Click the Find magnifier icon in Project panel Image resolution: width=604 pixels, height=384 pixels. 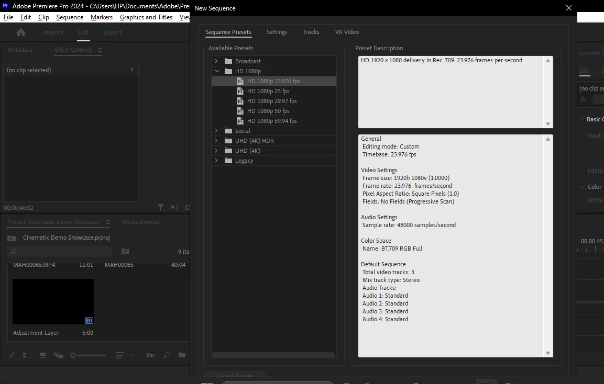[x=167, y=355]
